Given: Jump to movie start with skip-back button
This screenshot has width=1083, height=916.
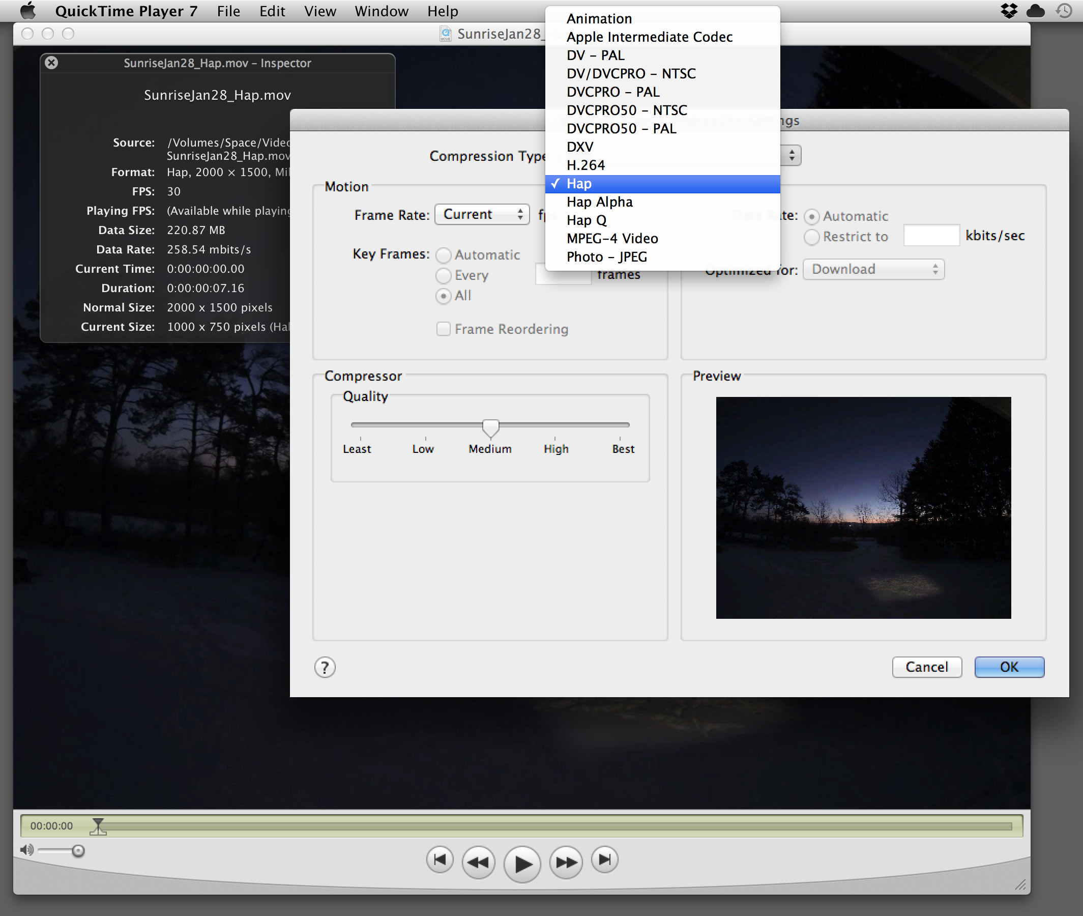Looking at the screenshot, I should [440, 860].
